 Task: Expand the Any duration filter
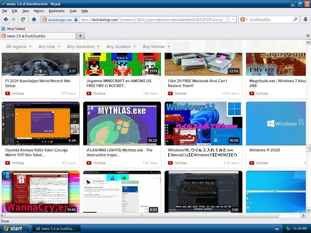point(121,46)
